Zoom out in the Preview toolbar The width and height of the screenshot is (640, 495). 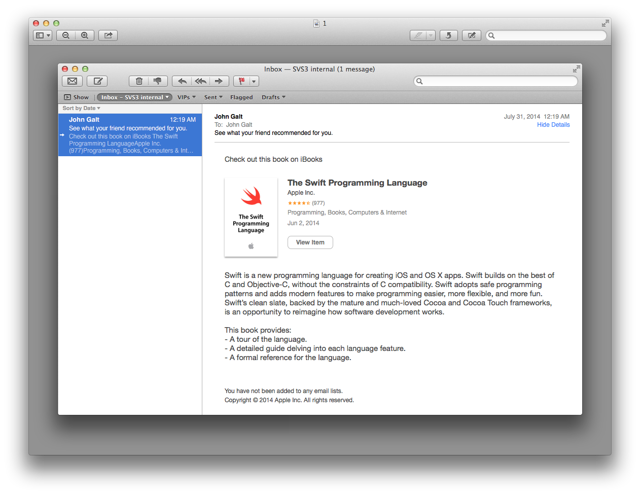66,36
